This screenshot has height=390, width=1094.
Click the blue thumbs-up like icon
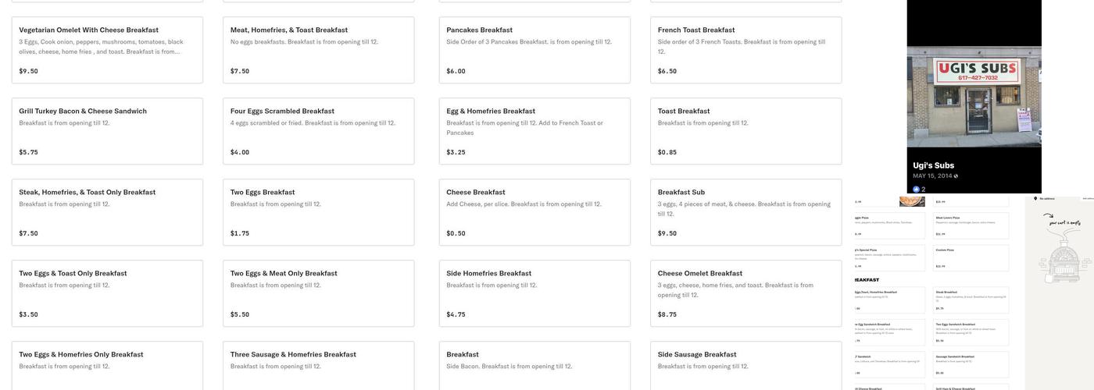point(917,190)
